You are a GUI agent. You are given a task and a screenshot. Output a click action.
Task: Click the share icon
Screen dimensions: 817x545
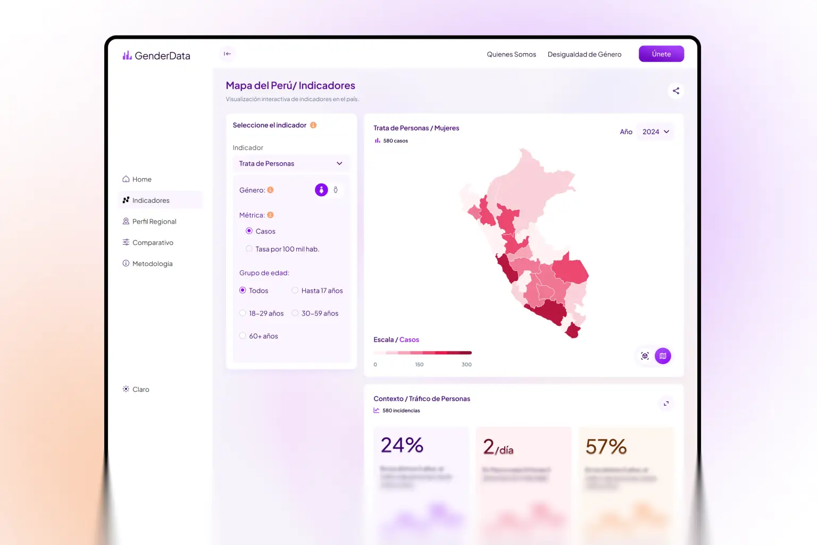pos(676,91)
